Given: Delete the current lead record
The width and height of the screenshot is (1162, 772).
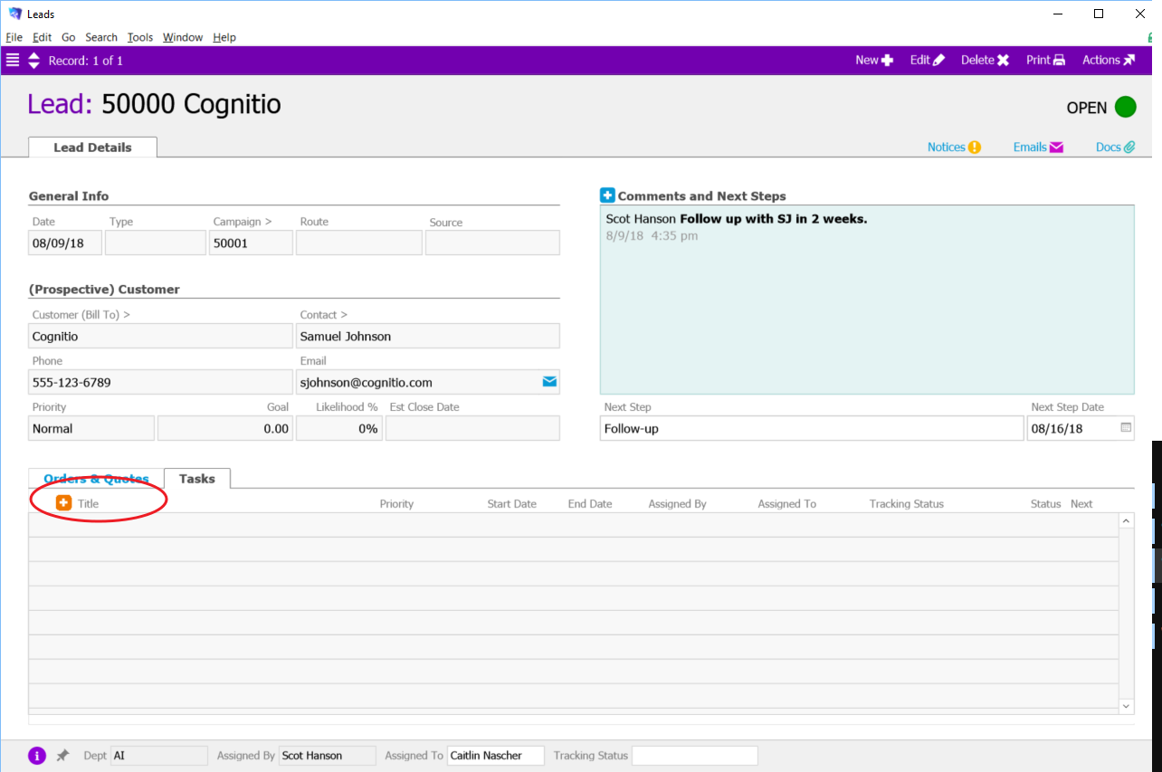Looking at the screenshot, I should click(x=985, y=61).
